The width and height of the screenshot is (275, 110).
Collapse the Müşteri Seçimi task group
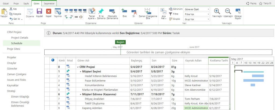80,72
